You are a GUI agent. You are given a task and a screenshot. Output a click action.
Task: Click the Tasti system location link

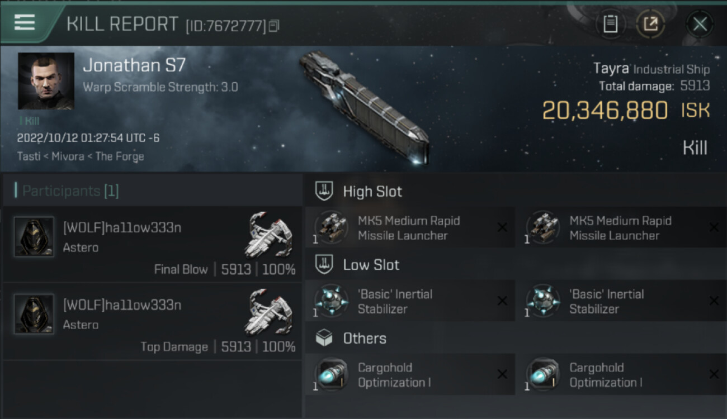pyautogui.click(x=29, y=156)
